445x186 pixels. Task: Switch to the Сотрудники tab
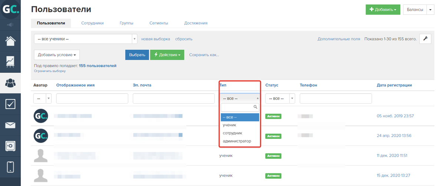tap(92, 23)
